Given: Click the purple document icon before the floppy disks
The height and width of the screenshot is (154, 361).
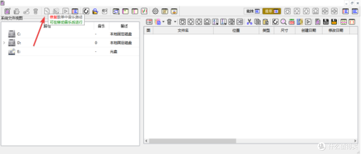Looking at the screenshot, I should click(x=318, y=22).
